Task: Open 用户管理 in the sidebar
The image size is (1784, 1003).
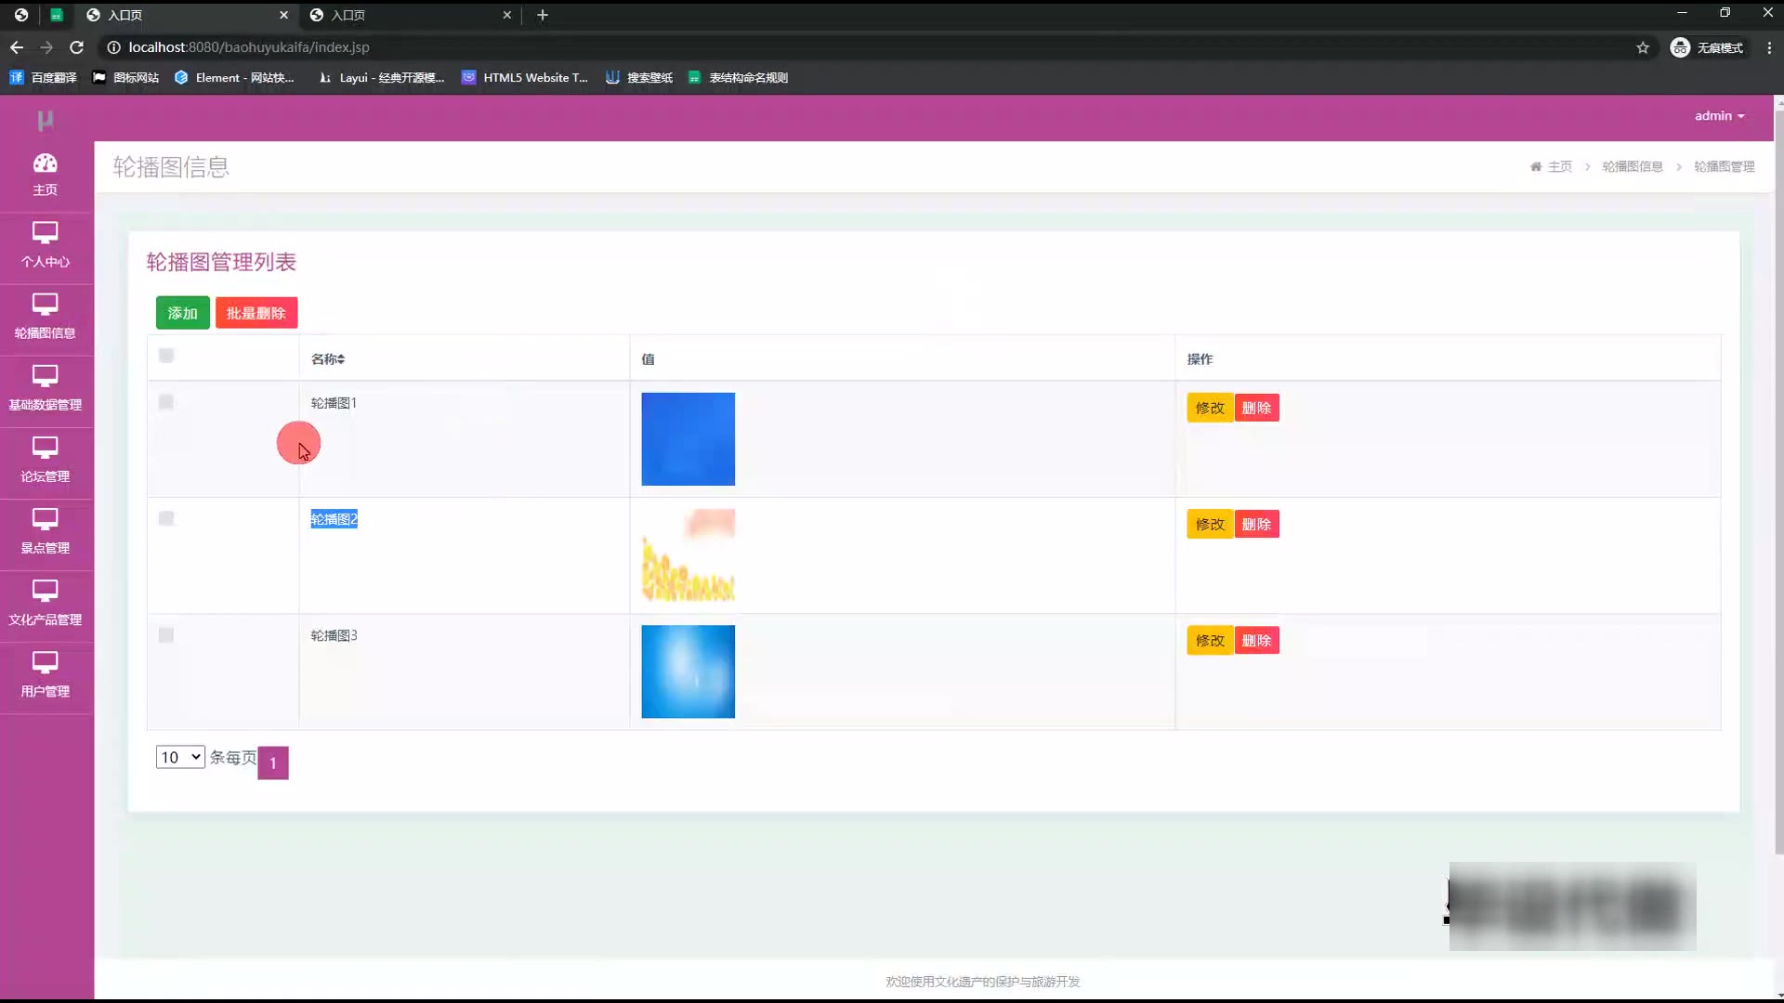Action: click(45, 674)
